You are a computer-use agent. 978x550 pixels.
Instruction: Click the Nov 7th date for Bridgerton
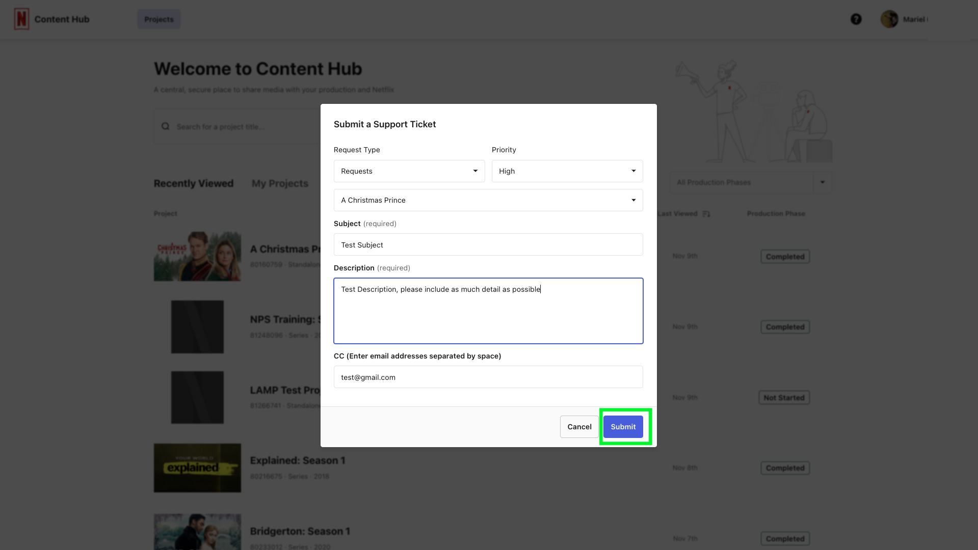point(685,538)
